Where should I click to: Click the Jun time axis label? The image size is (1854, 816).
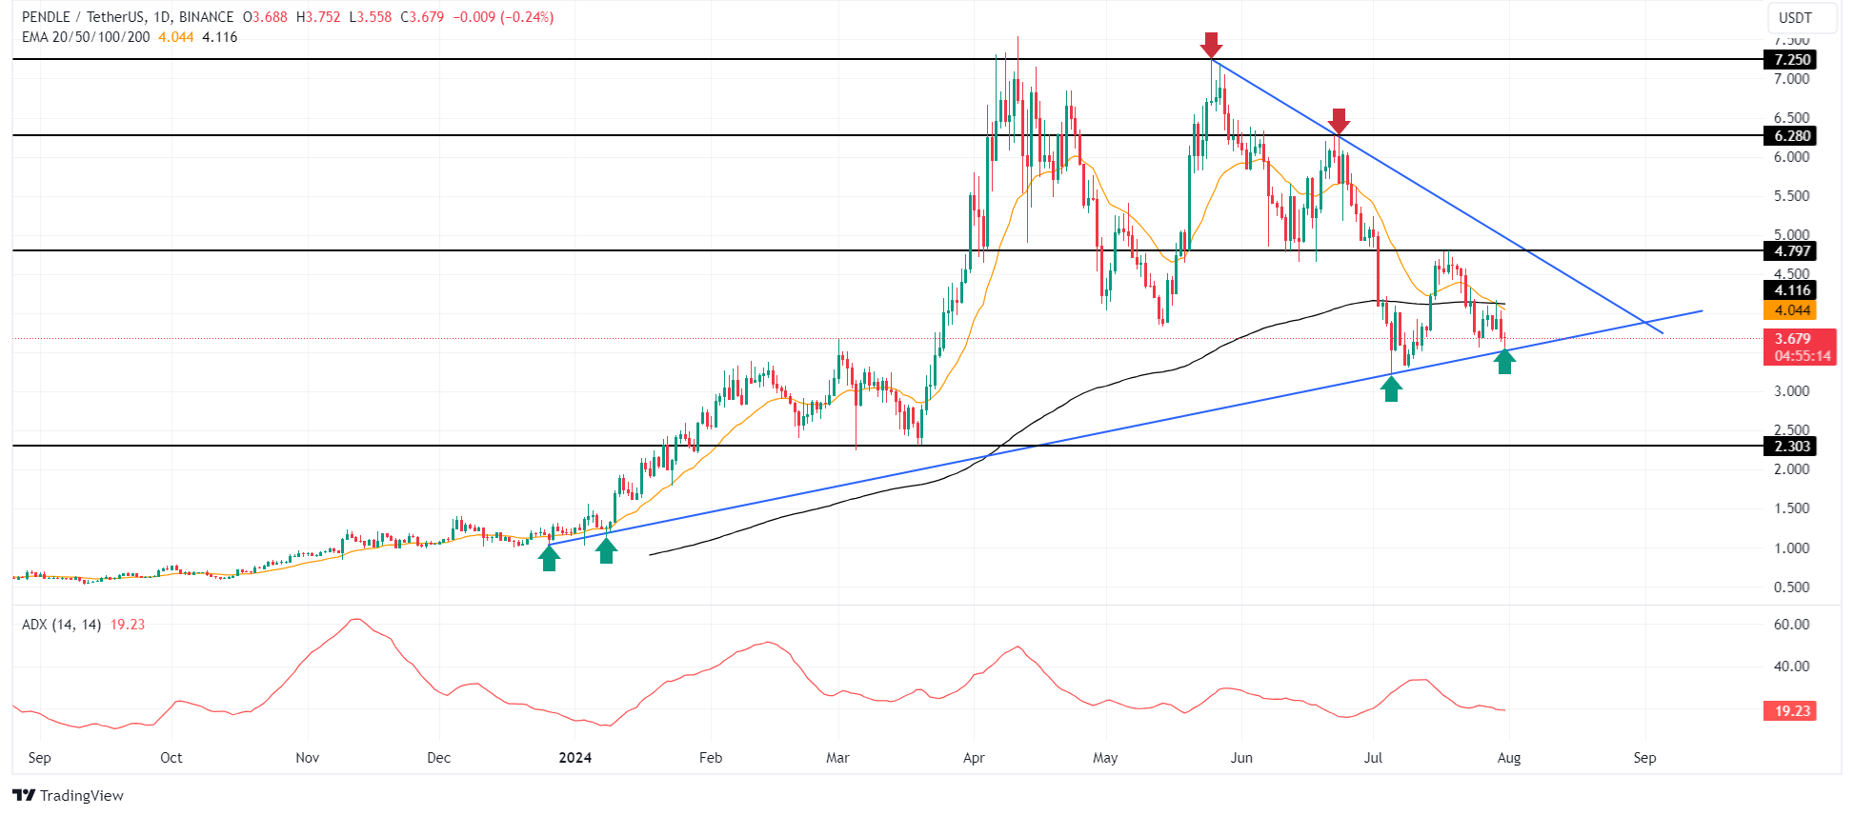1242,758
